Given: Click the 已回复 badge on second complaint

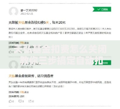Looking at the screenshot, I should pos(102,63).
